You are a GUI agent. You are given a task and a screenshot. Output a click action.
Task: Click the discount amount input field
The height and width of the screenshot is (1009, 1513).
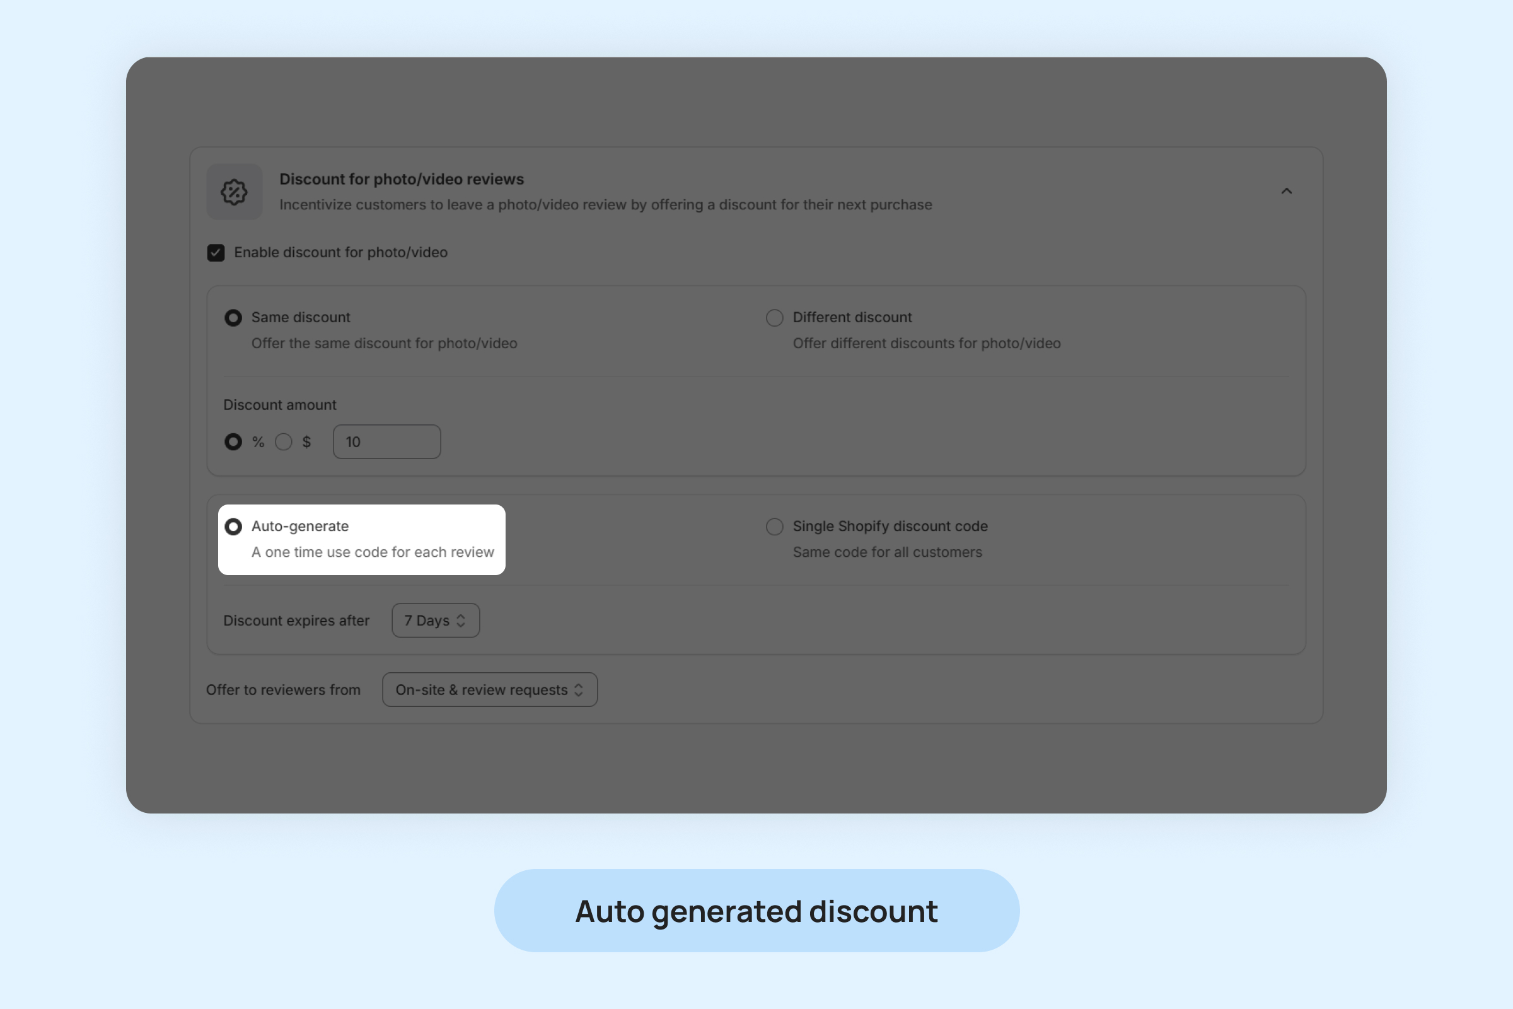tap(386, 442)
